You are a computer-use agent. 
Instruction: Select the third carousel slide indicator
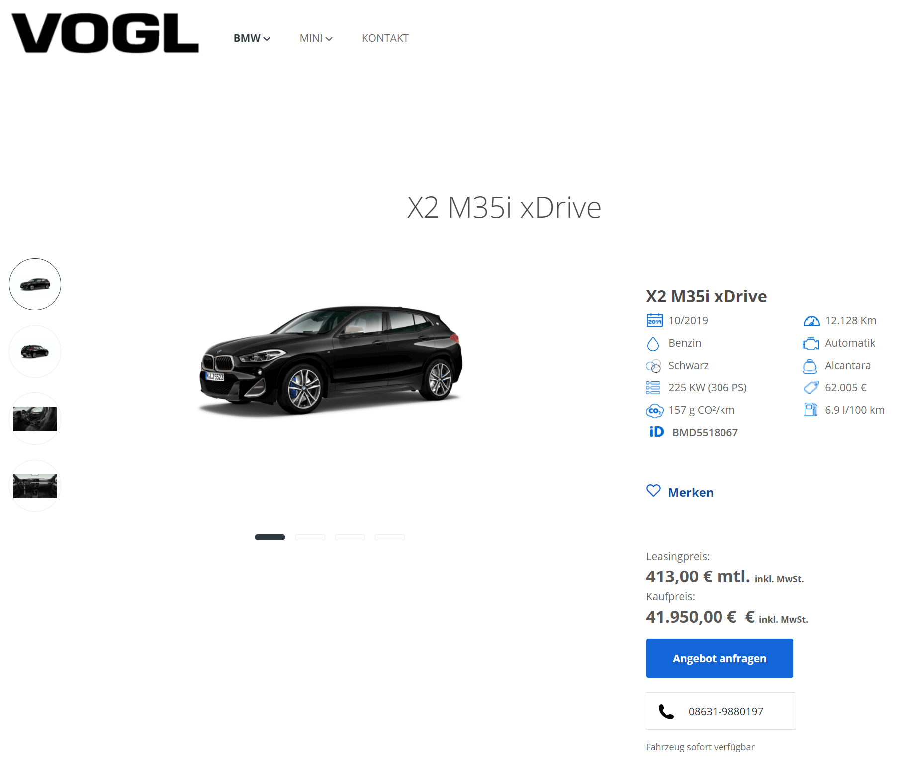point(350,537)
